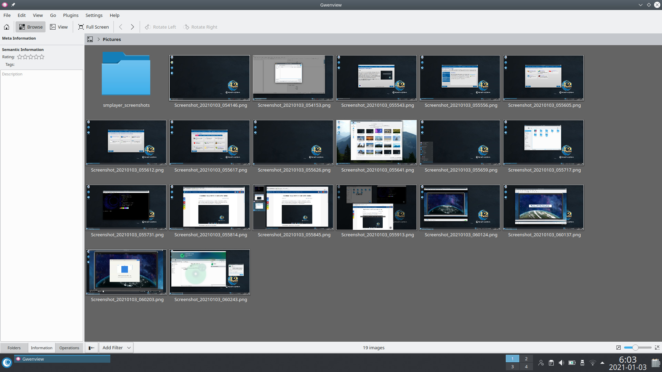Set a three-star rating for semantic information
662x372 pixels.
(x=30, y=57)
